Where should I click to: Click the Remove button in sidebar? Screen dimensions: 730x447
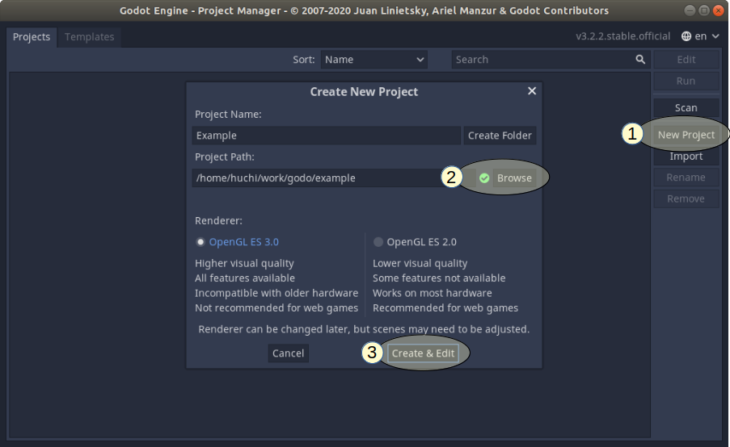(686, 198)
